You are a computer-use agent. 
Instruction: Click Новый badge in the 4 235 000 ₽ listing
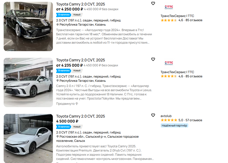(x=77, y=71)
